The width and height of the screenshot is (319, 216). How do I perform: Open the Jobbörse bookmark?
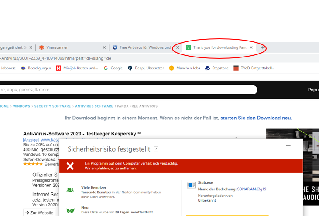[8, 68]
